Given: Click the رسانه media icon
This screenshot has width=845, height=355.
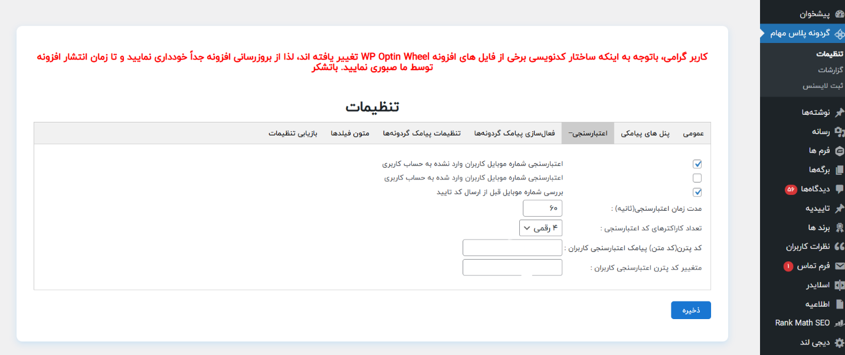Looking at the screenshot, I should click(x=839, y=132).
